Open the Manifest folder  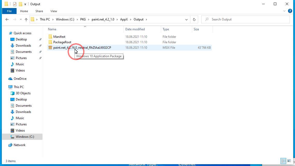tap(59, 37)
